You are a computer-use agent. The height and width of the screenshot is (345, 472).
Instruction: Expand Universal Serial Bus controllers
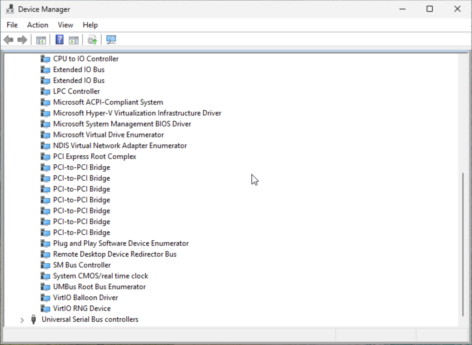point(22,320)
